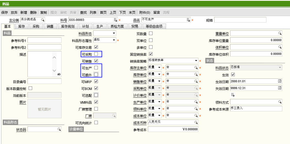Click the 删除 toolbar button

point(33,12)
